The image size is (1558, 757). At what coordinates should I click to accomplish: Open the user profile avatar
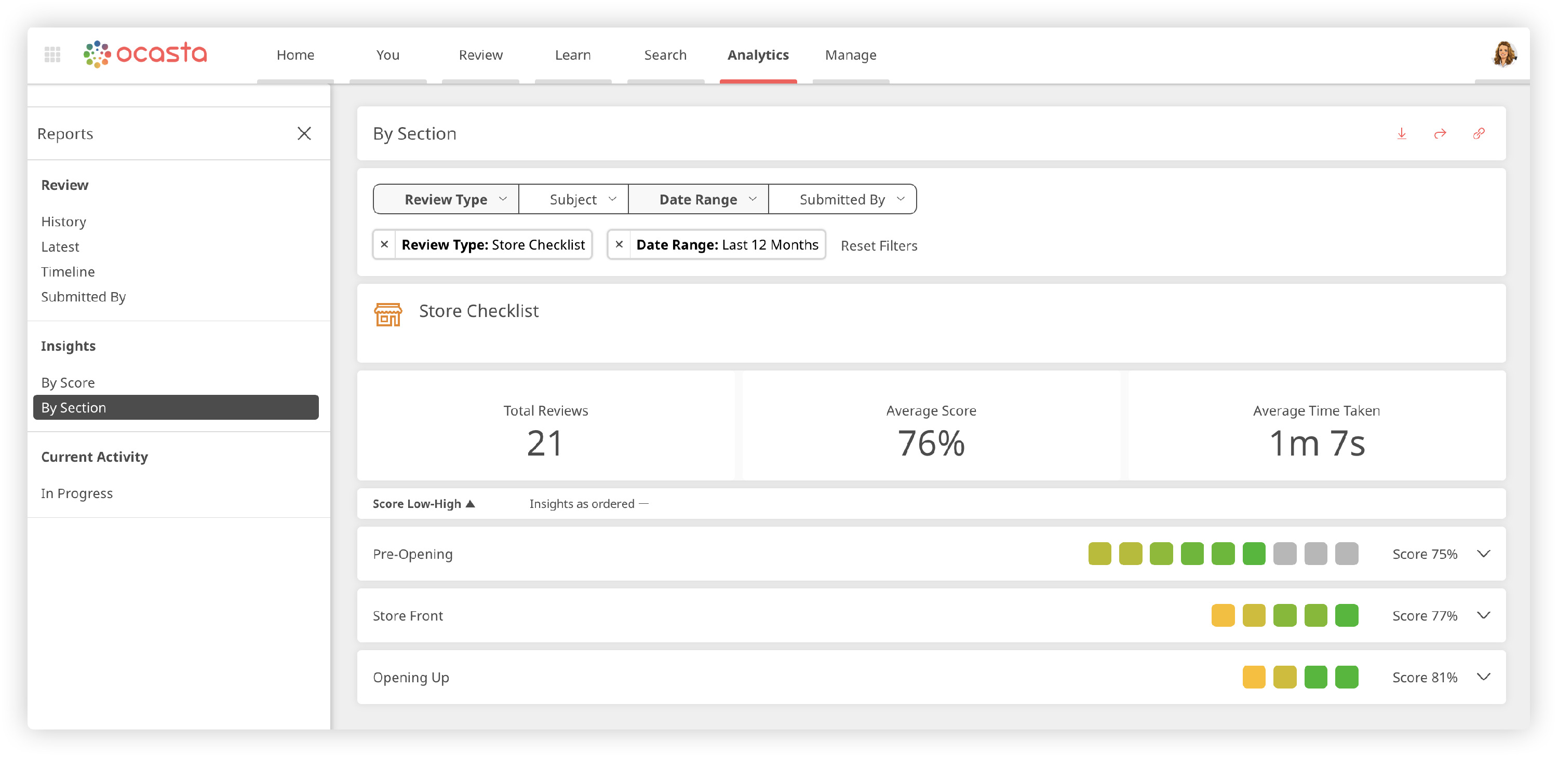1503,54
